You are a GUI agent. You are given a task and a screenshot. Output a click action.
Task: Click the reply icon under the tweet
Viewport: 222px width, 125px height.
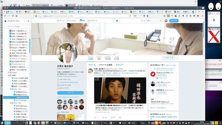tap(95, 117)
